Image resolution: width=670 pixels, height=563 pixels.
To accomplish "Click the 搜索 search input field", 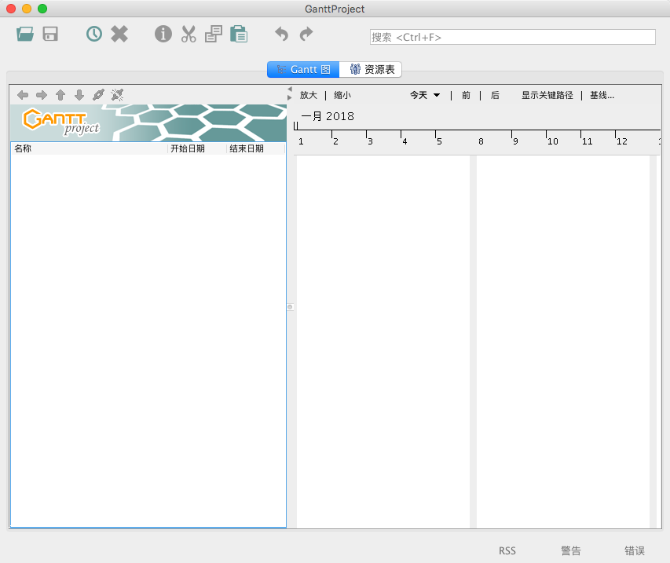I will point(513,37).
